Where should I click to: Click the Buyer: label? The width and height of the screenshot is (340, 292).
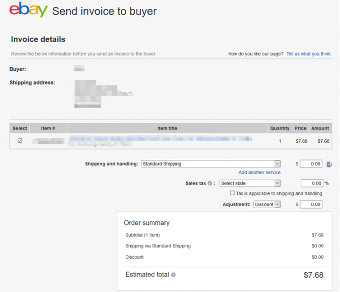[x=18, y=69]
